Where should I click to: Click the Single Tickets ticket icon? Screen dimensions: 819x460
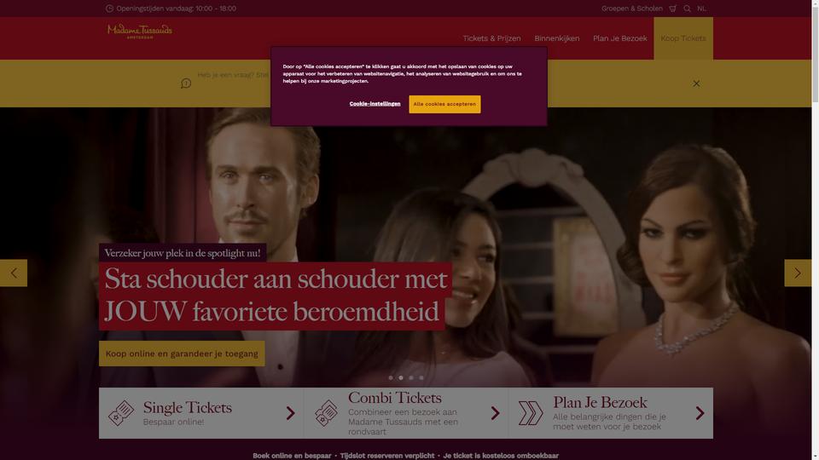121,413
